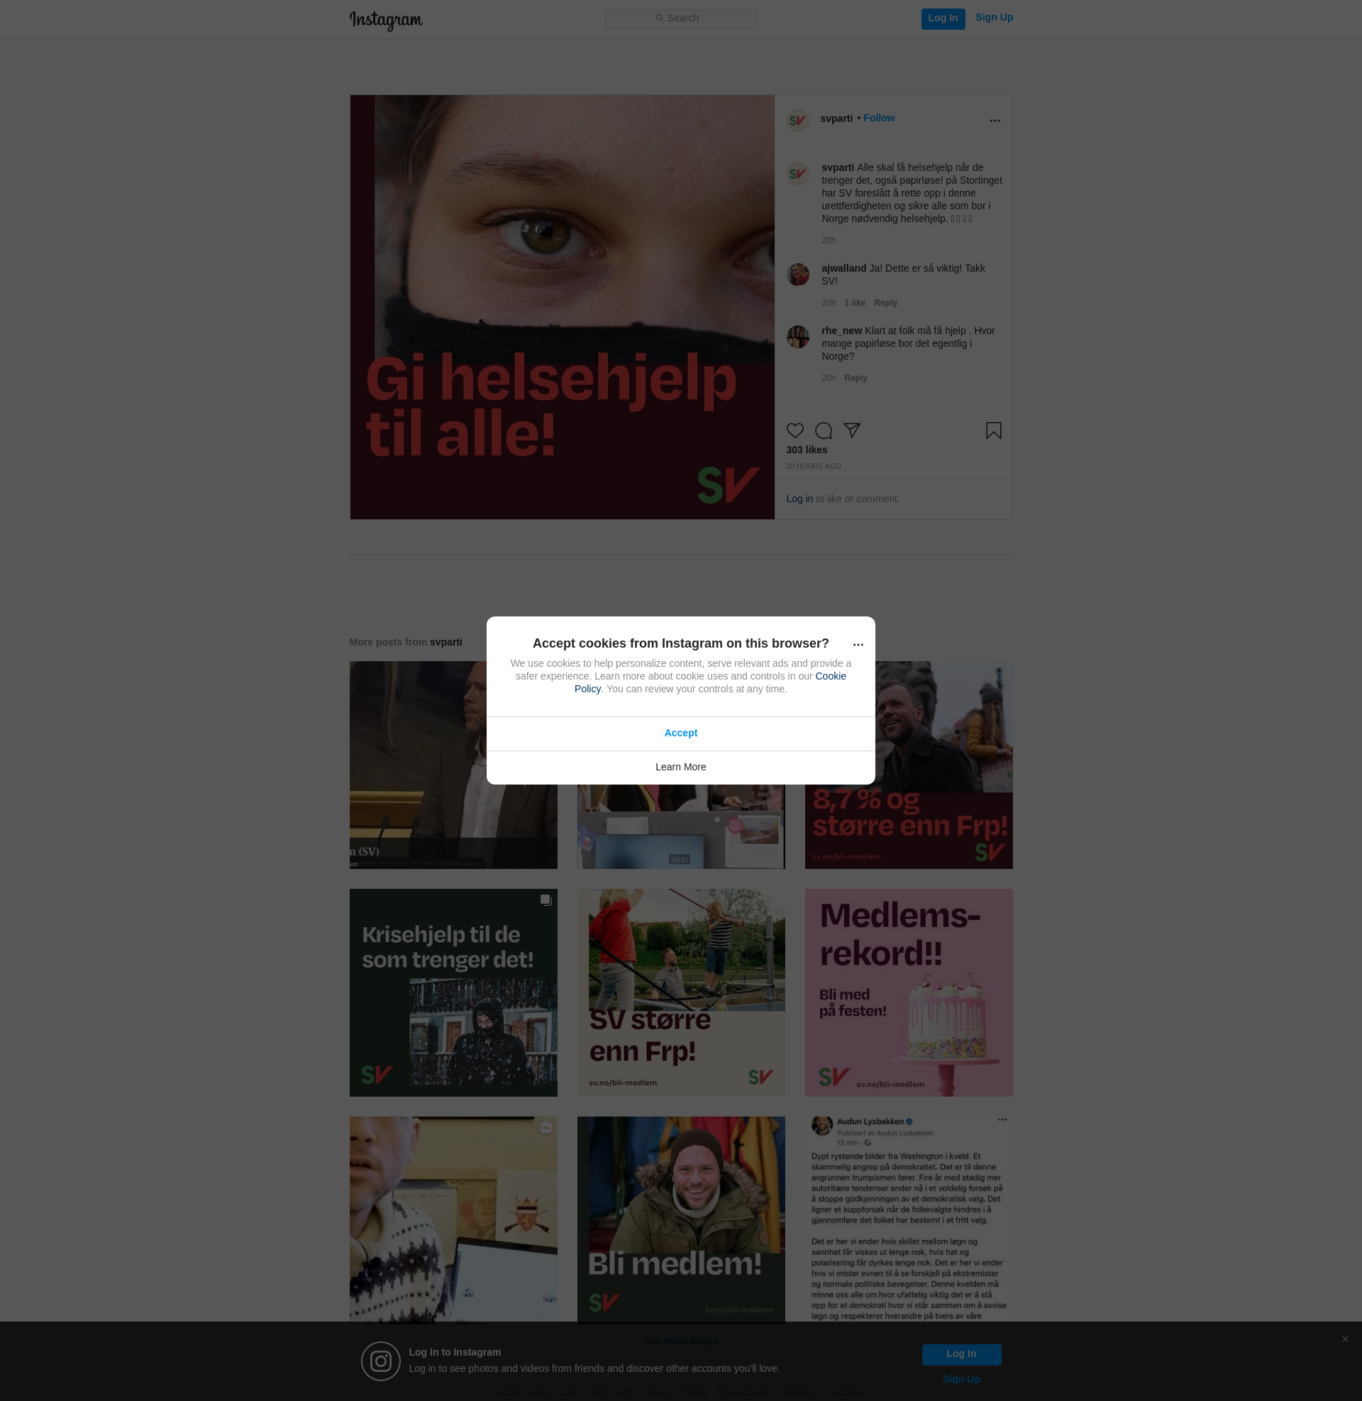View the 303 likes list
Viewport: 1362px width, 1401px height.
point(806,450)
